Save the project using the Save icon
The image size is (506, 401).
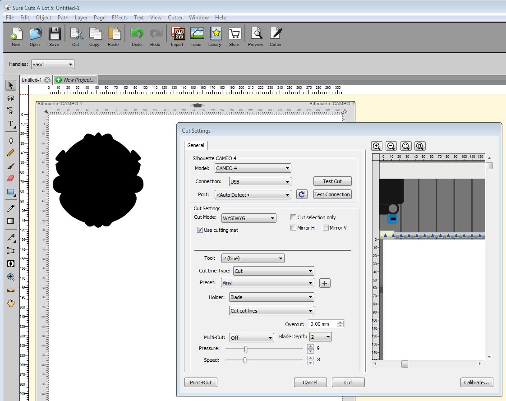click(x=54, y=37)
